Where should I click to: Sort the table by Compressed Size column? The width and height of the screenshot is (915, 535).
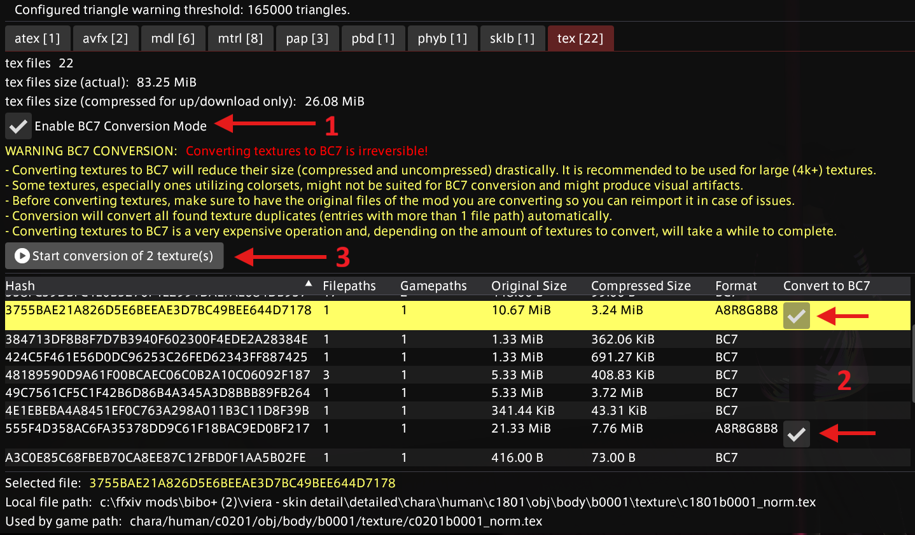click(640, 286)
